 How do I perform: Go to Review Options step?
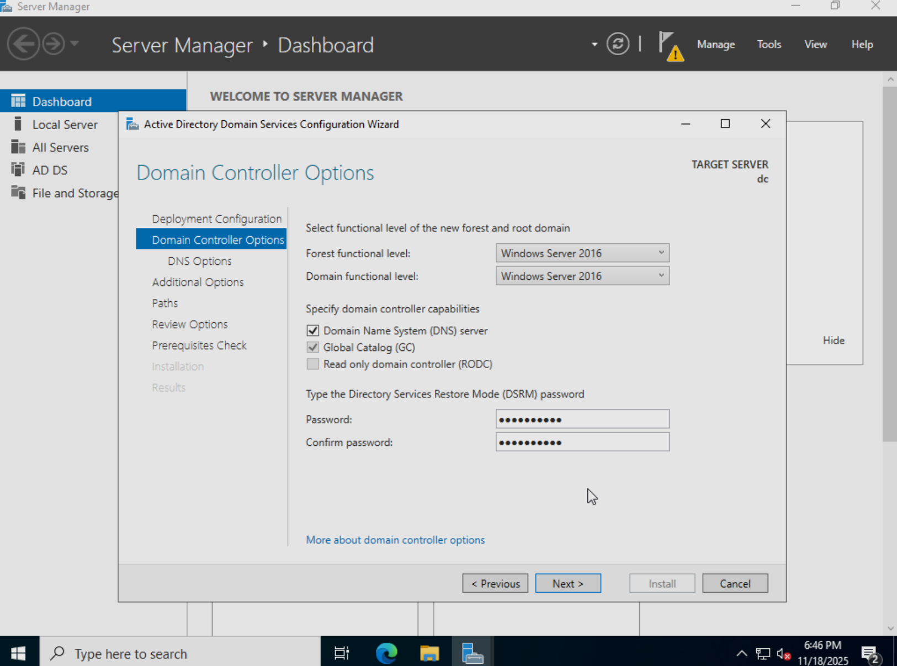pos(189,324)
